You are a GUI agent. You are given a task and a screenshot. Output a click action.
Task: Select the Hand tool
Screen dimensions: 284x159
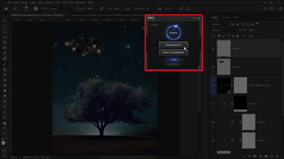point(4,123)
